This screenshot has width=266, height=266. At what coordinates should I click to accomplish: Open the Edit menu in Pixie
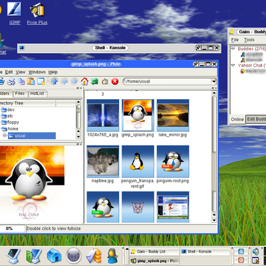click(x=9, y=72)
